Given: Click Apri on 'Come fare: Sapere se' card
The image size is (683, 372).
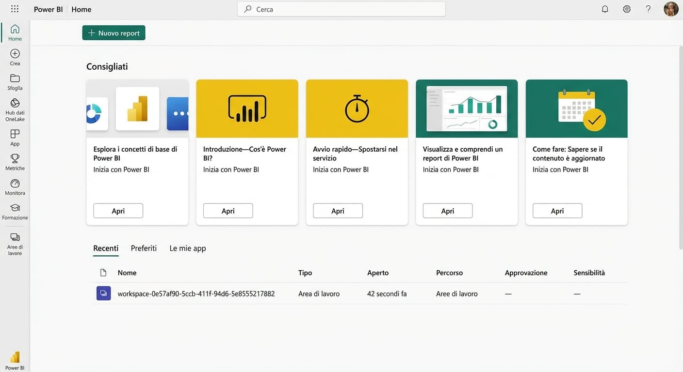Looking at the screenshot, I should point(557,211).
